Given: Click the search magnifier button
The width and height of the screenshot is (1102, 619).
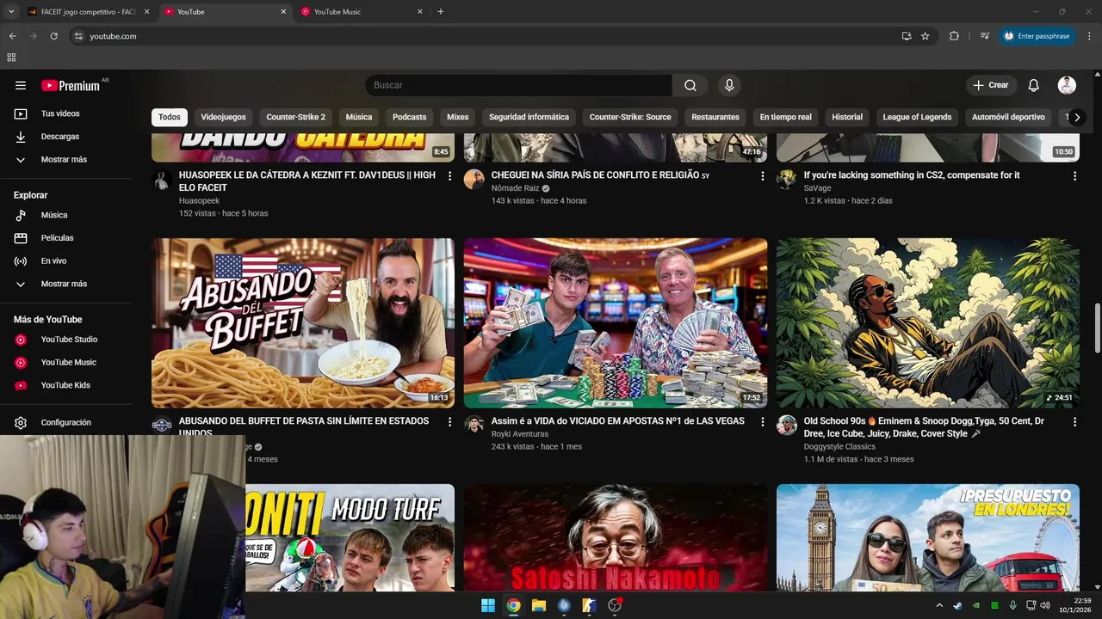Looking at the screenshot, I should pos(690,85).
